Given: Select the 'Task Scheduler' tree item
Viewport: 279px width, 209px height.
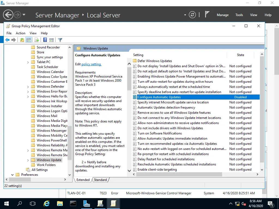Looking at the screenshot, I should click(x=47, y=67).
